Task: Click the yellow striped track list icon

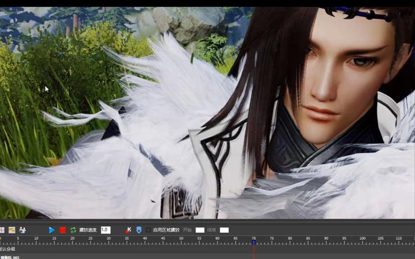Action: point(12,230)
